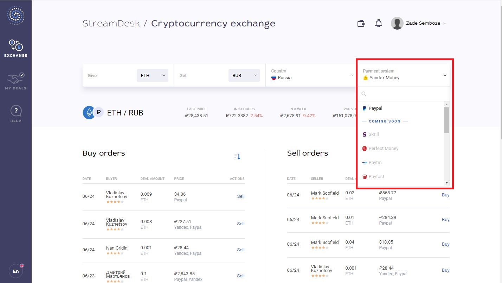Select the Paytm payment option
The image size is (502, 283).
coord(401,163)
